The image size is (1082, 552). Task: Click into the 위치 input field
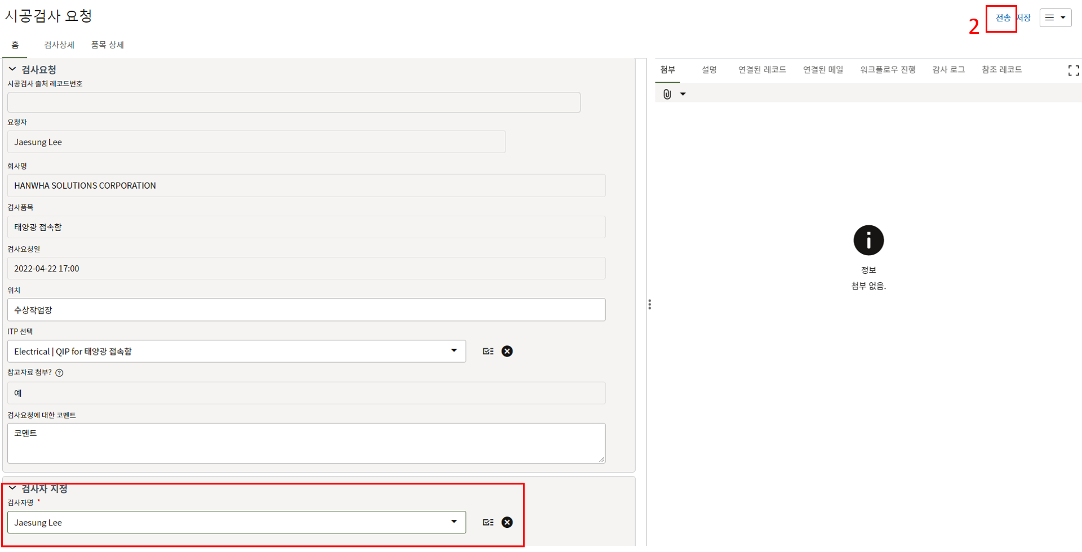coord(306,310)
